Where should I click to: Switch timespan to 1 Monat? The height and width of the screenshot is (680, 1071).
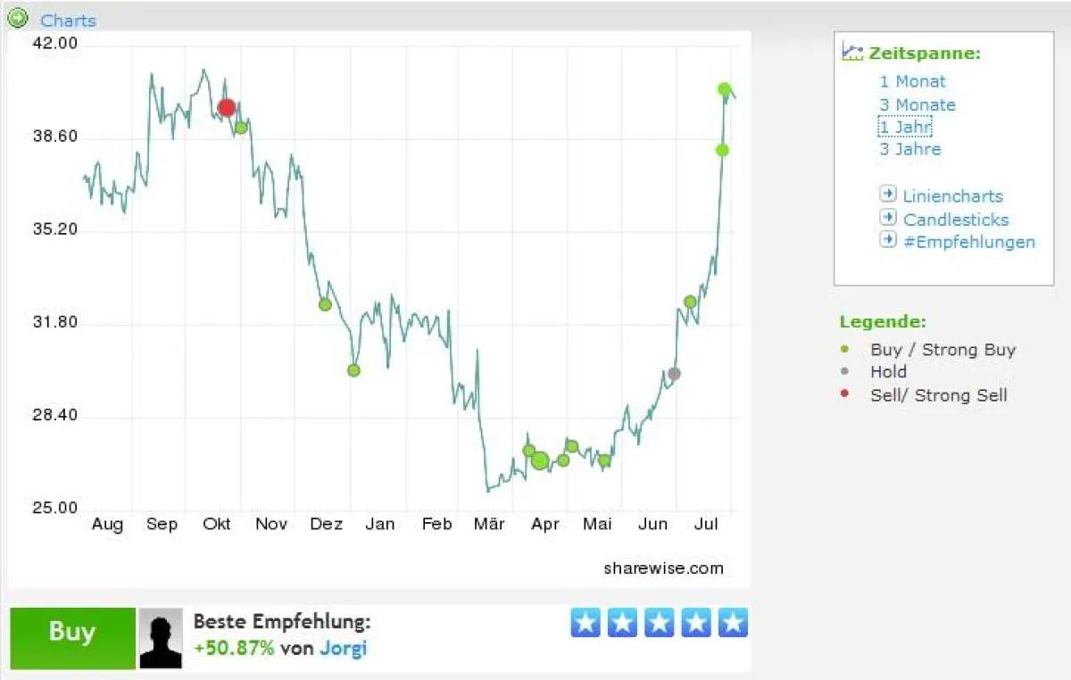(912, 81)
